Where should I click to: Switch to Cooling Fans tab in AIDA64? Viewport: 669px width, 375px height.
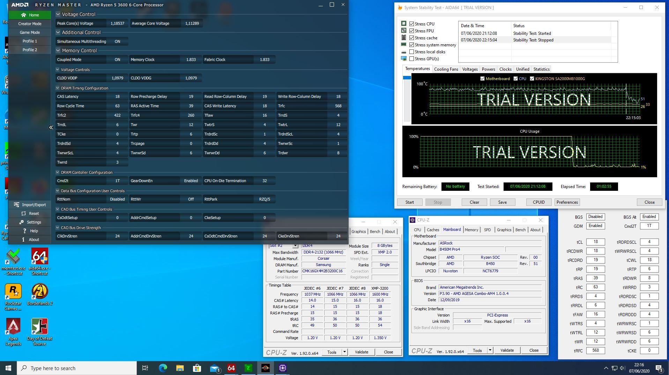pyautogui.click(x=446, y=69)
